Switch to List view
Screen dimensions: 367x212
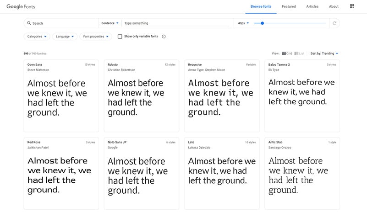(x=299, y=53)
